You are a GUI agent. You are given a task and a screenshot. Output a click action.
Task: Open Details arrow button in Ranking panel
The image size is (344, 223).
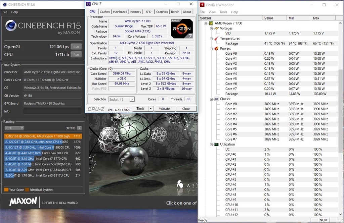[80, 128]
